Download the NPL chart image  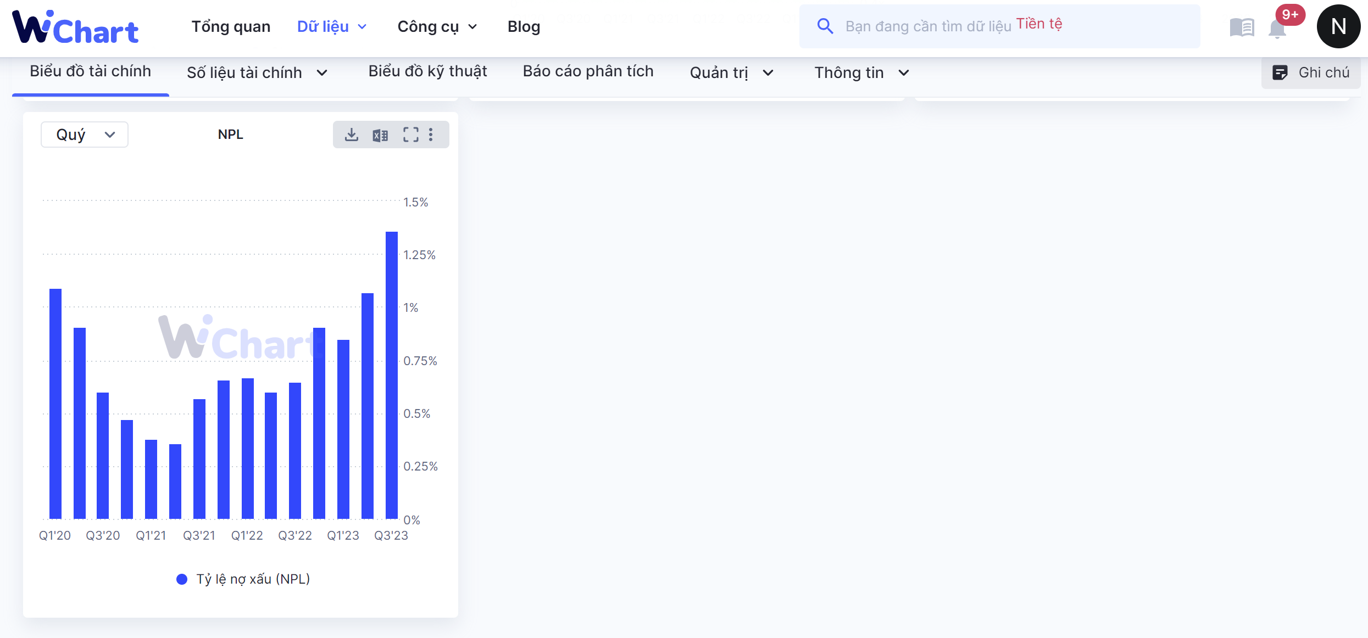point(352,135)
